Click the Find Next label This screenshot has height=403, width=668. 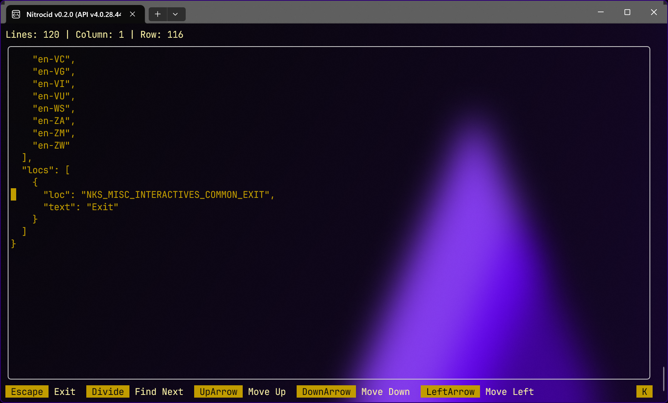click(159, 391)
